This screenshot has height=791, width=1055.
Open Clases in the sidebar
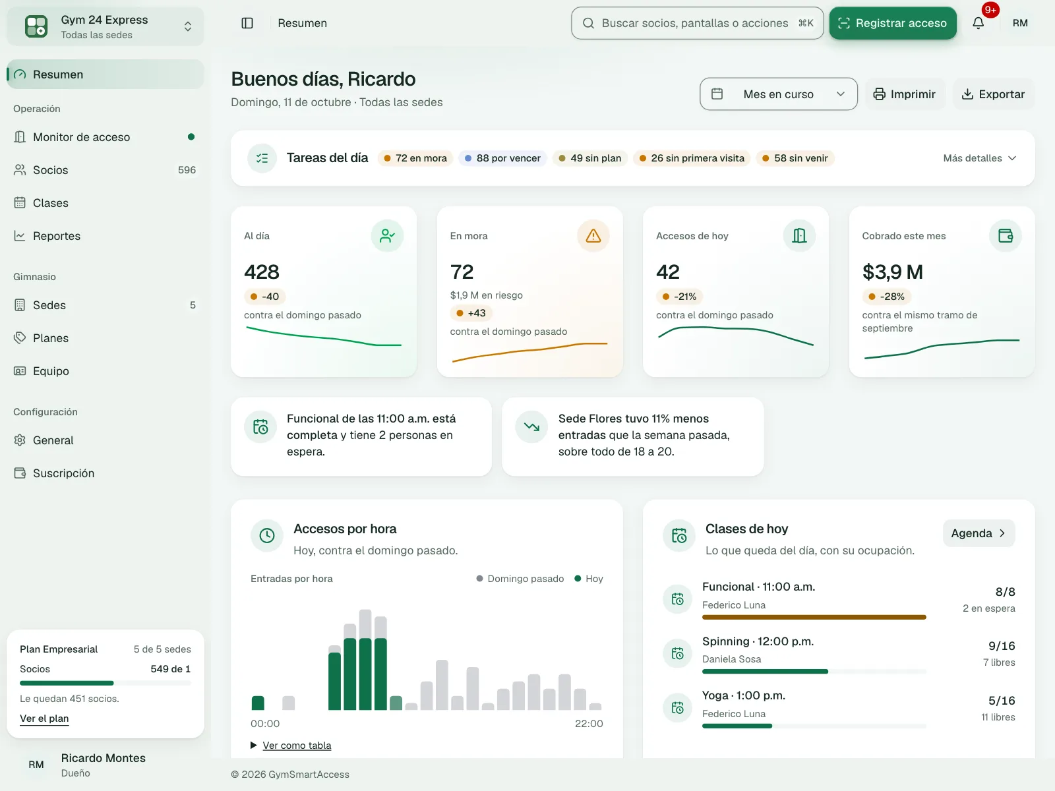[x=105, y=203]
